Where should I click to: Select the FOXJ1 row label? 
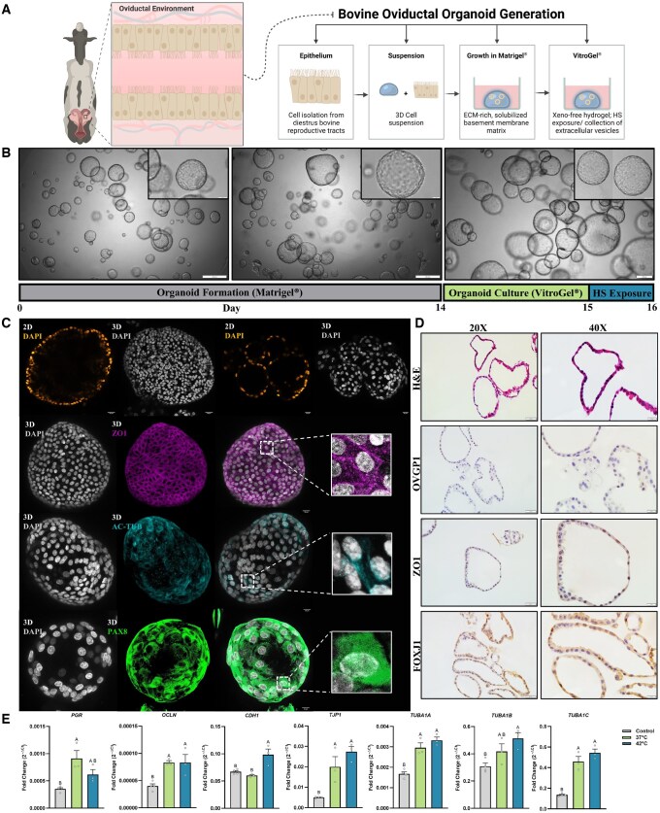pyautogui.click(x=416, y=655)
